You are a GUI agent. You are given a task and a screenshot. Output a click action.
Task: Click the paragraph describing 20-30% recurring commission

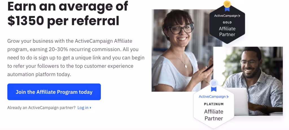[x=76, y=58]
